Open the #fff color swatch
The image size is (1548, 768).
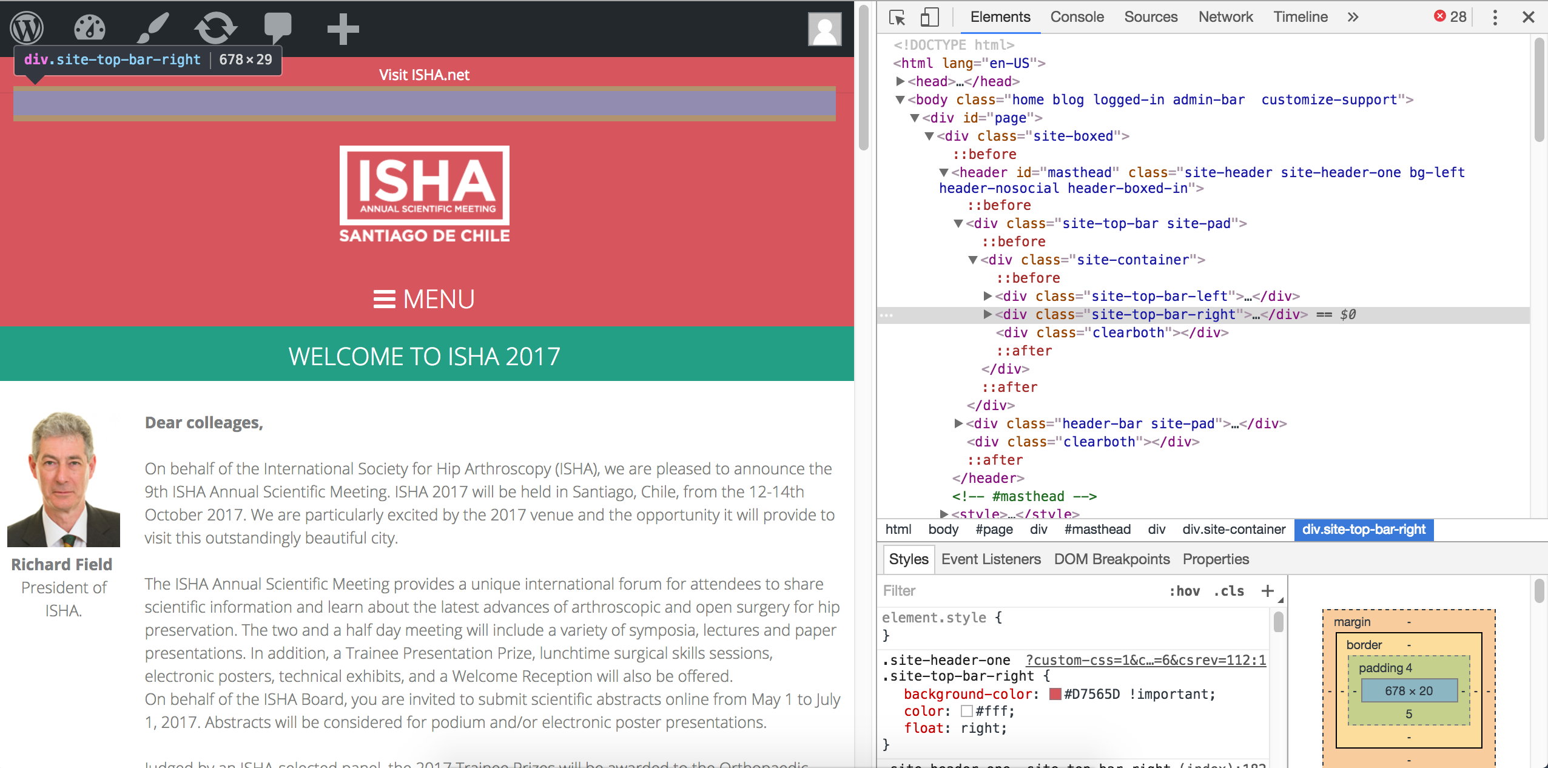[967, 711]
